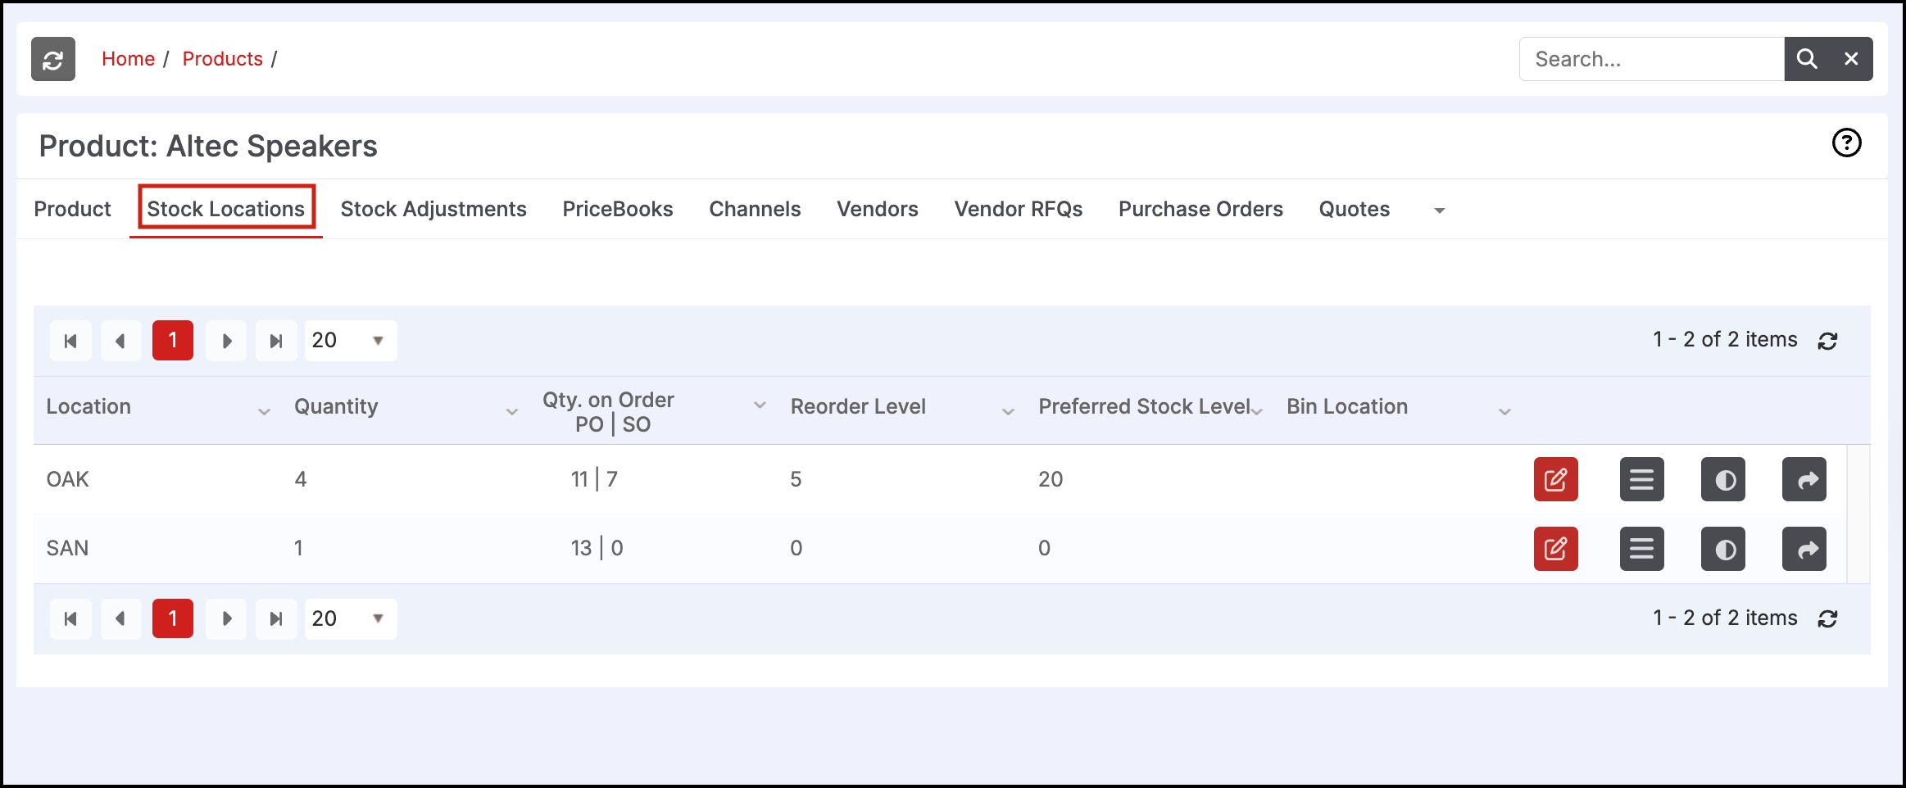The image size is (1906, 788).
Task: Click the preferred stock level value 20
Action: pos(1051,479)
